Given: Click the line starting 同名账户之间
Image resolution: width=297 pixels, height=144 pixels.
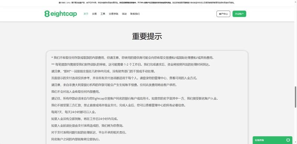Looking at the screenshot, I should point(76,139).
